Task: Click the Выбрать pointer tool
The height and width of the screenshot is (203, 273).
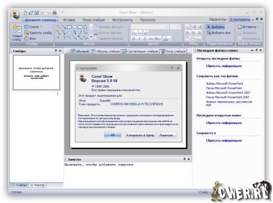Action: click(215, 27)
